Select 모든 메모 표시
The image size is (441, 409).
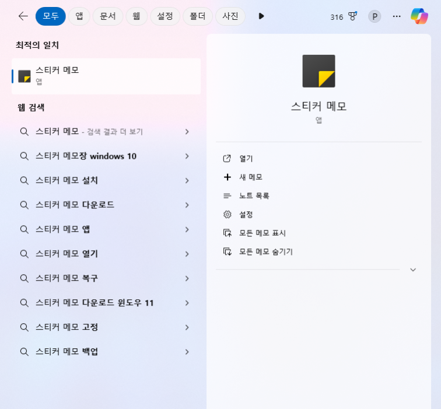[x=262, y=233]
